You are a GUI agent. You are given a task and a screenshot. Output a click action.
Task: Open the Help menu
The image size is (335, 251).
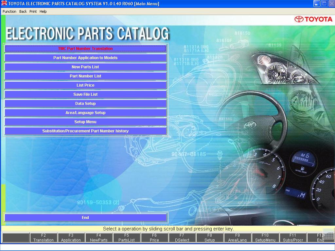coord(43,11)
